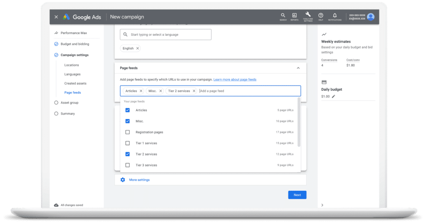This screenshot has width=426, height=222.
Task: Edit the daily budget pencil icon
Action: pos(333,96)
